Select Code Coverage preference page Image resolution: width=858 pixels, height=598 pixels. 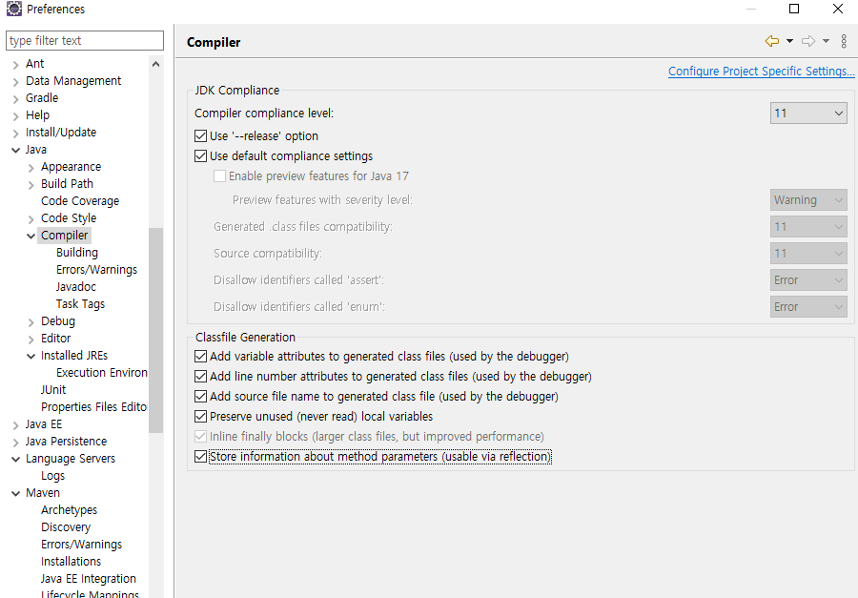tap(80, 201)
